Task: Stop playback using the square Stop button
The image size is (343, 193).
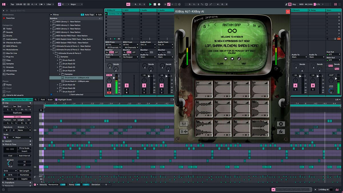Action: (155, 4)
